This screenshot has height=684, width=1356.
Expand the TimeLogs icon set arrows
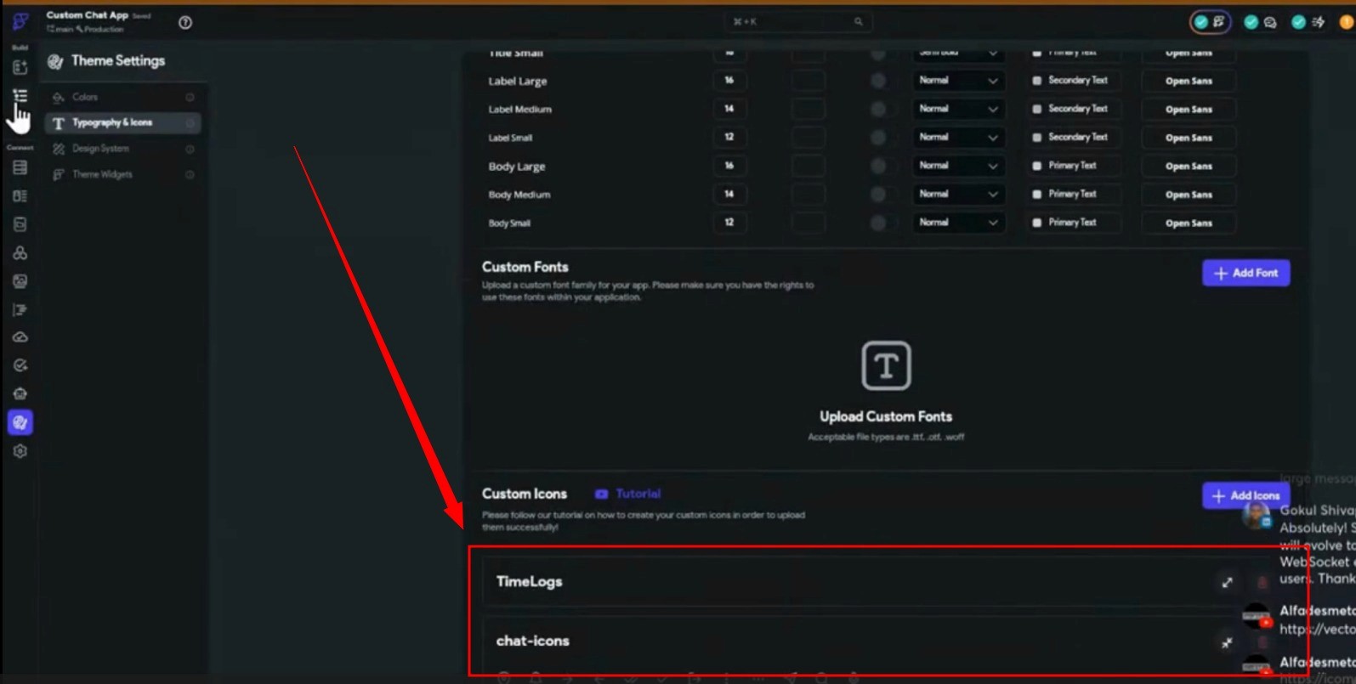pos(1227,582)
